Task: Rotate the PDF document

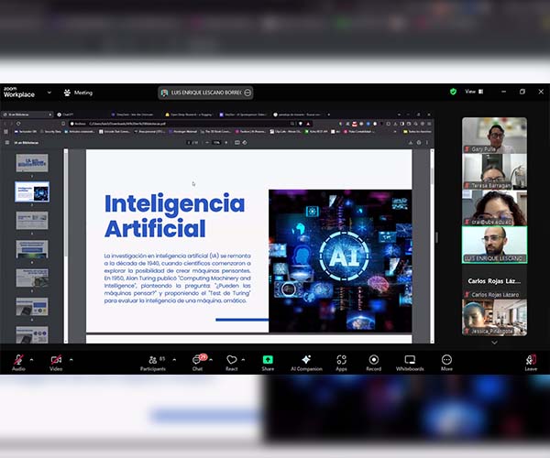Action: pos(245,143)
